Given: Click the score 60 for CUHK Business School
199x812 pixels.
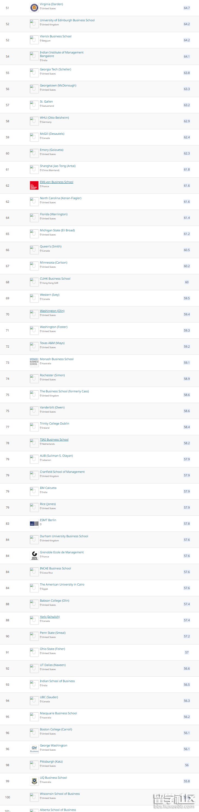Looking at the screenshot, I should click(187, 282).
